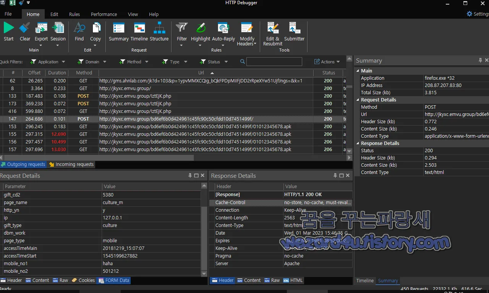
Task: Open the Session tool
Action: click(x=58, y=34)
